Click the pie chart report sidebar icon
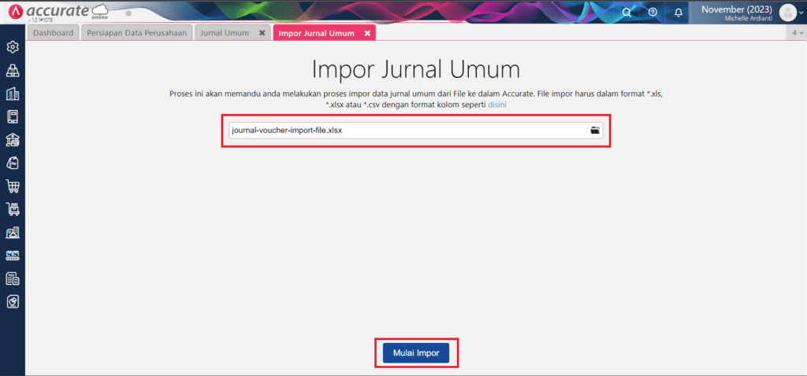Screen dimensions: 807x376 click(13, 302)
